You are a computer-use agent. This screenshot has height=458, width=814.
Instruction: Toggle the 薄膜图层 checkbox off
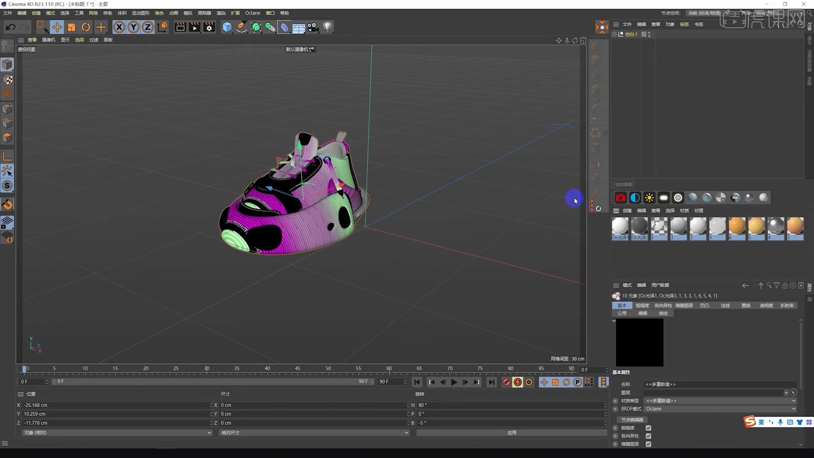coord(649,444)
